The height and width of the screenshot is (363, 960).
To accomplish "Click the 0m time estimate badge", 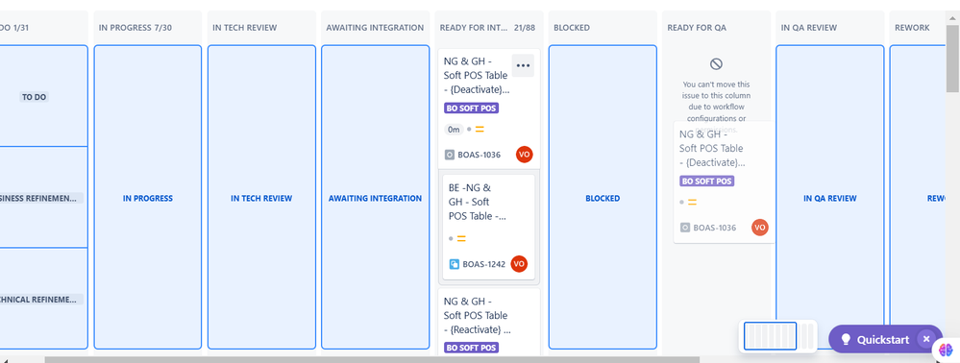I will point(454,129).
